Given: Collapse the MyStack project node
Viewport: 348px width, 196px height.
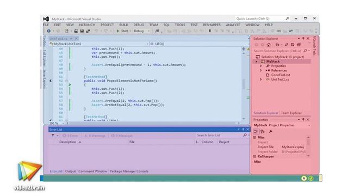Looking at the screenshot, I should 257,62.
